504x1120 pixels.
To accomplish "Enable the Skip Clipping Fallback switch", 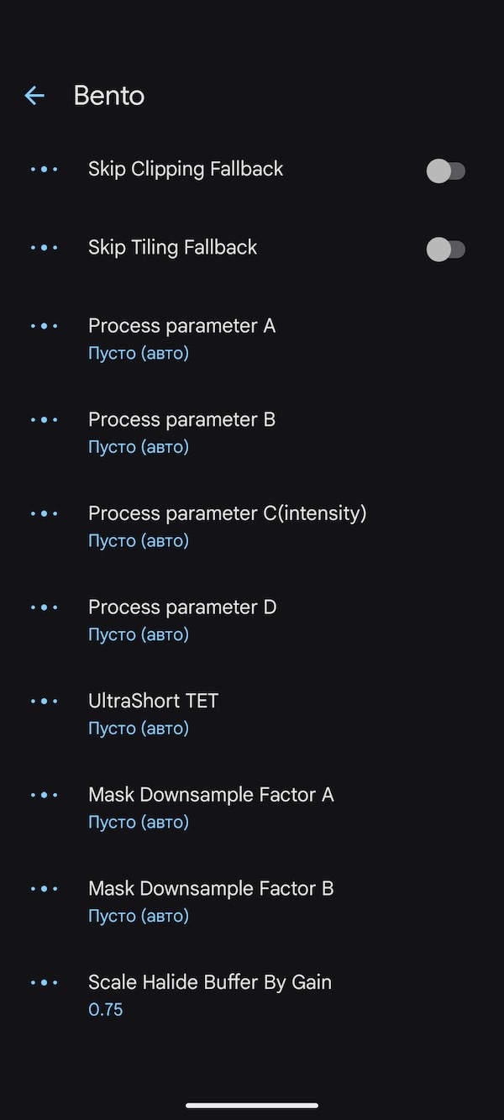I will point(445,171).
